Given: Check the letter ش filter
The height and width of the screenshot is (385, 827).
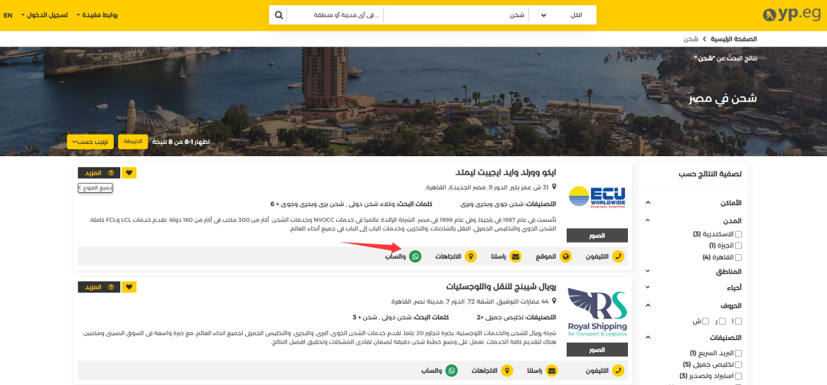Looking at the screenshot, I should pos(707,321).
